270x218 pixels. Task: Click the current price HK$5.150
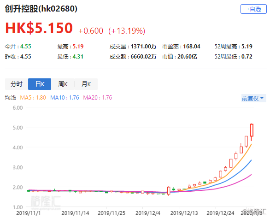(x=39, y=28)
